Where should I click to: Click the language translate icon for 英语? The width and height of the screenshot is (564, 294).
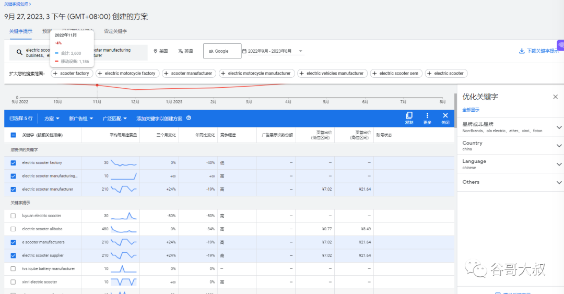click(x=181, y=51)
